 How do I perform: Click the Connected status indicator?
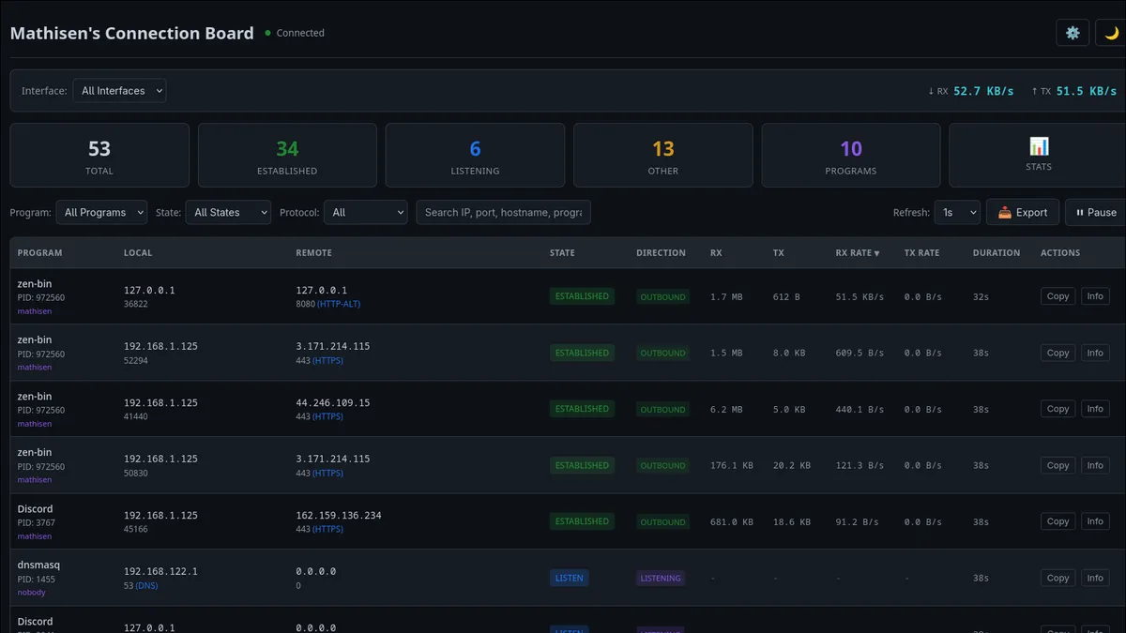pyautogui.click(x=295, y=33)
